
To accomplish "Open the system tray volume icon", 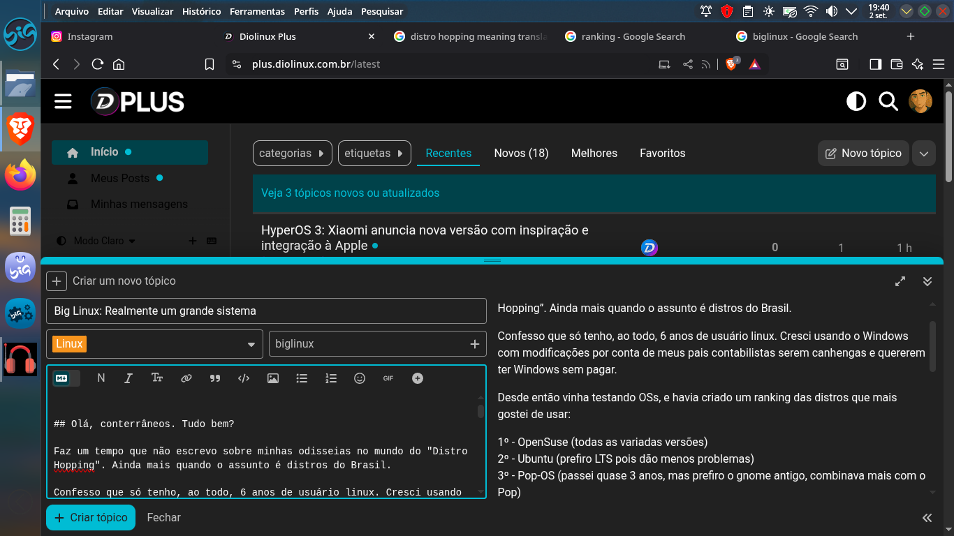I will (x=831, y=11).
